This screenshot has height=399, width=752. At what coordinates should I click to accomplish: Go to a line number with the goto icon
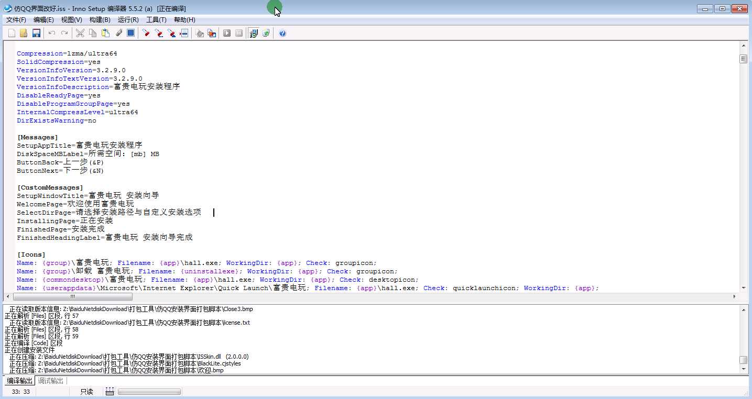coord(184,33)
